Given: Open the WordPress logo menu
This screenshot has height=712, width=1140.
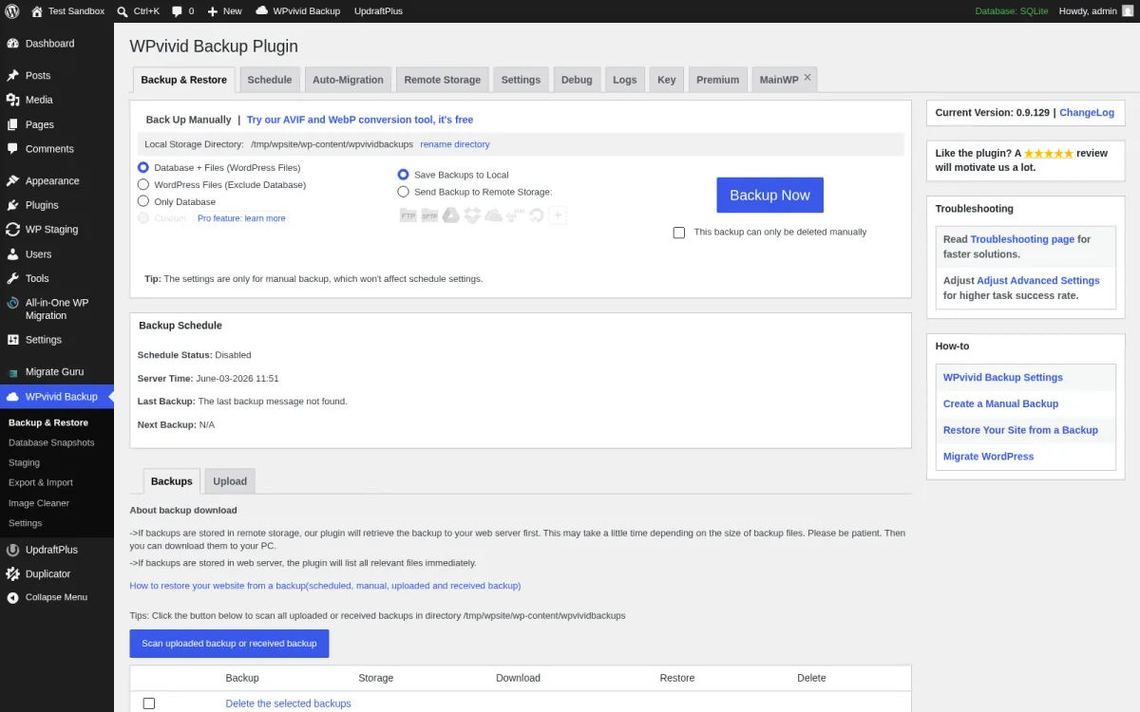Looking at the screenshot, I should pyautogui.click(x=13, y=11).
